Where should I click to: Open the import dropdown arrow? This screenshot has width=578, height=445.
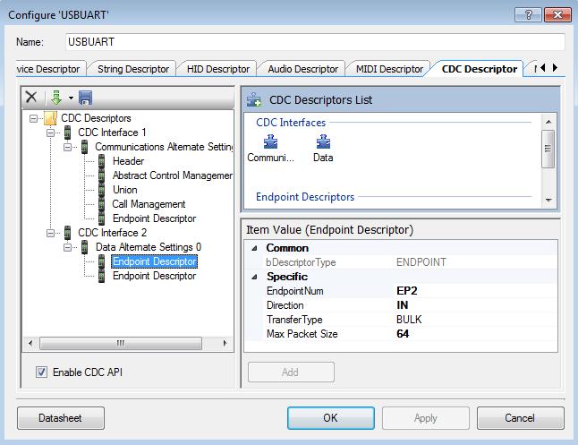[x=71, y=98]
